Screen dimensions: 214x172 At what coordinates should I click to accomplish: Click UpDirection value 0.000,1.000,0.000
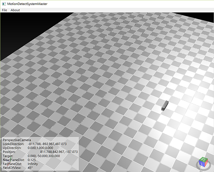click(x=40, y=148)
